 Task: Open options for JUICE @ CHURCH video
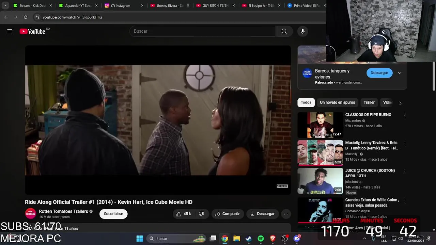(405, 171)
